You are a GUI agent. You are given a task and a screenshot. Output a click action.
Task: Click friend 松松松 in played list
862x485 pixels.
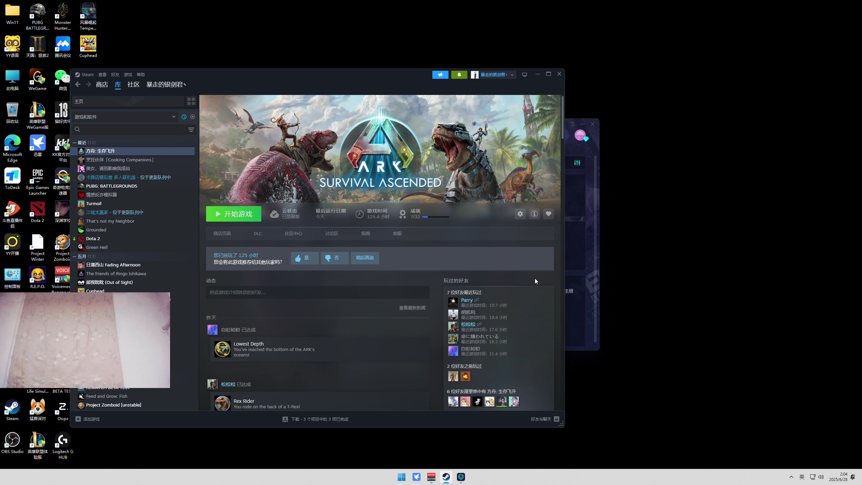468,324
